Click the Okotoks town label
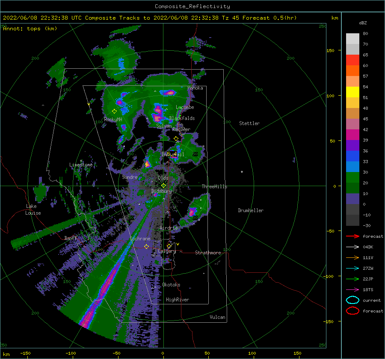Image resolution: width=385 pixels, height=359 pixels. tap(172, 285)
